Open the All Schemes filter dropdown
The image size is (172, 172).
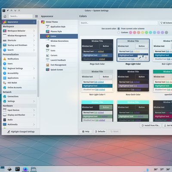(x=166, y=23)
